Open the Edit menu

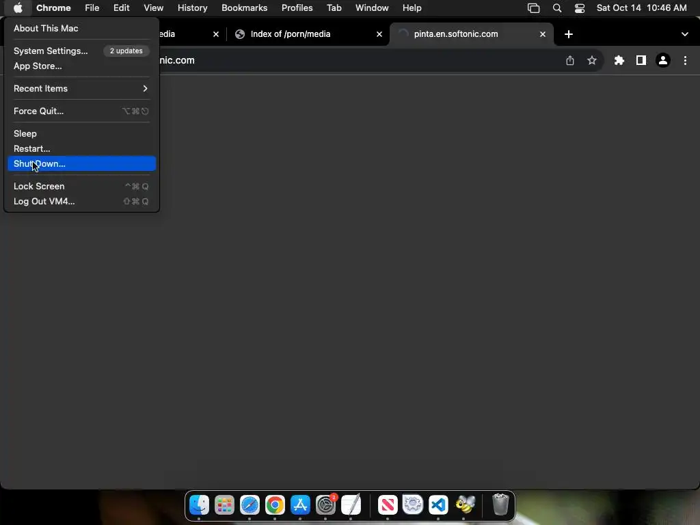121,8
